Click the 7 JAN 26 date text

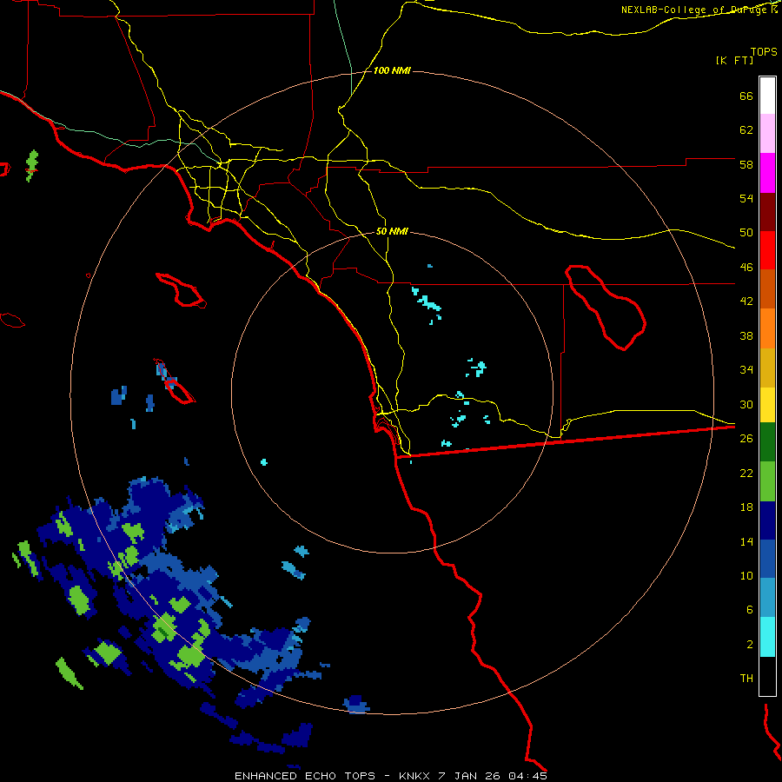(x=471, y=776)
